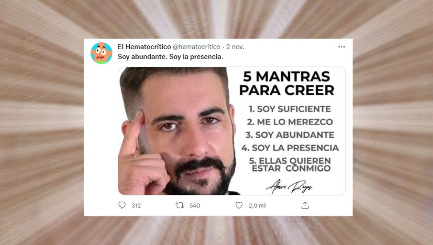
Task: Like the tweet with the heart icon
Action: click(239, 205)
